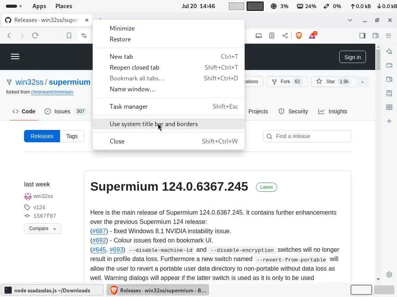Image resolution: width=397 pixels, height=297 pixels.
Task: Fork the repository with the Fork button
Action: [x=287, y=82]
